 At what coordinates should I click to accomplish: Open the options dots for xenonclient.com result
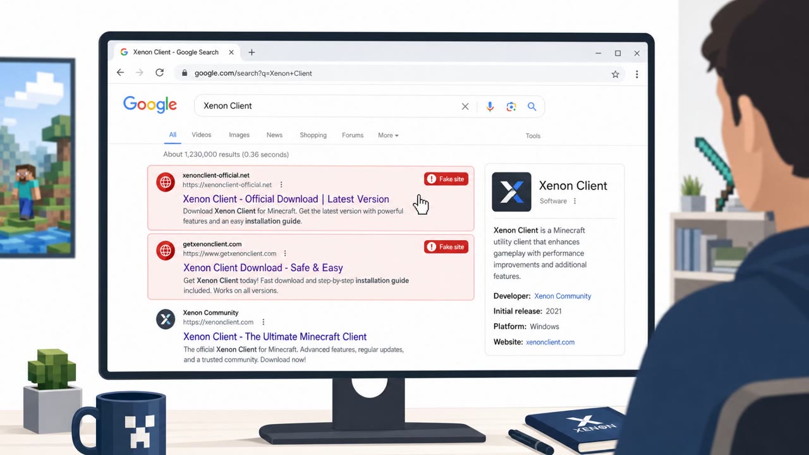point(263,322)
